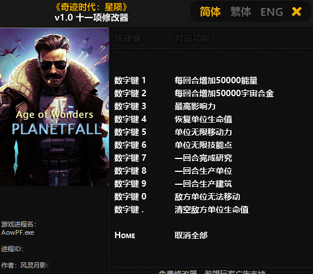Select hotkey label 数字键 1

130,80
